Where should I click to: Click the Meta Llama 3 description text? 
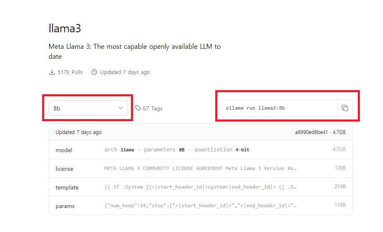(x=135, y=51)
